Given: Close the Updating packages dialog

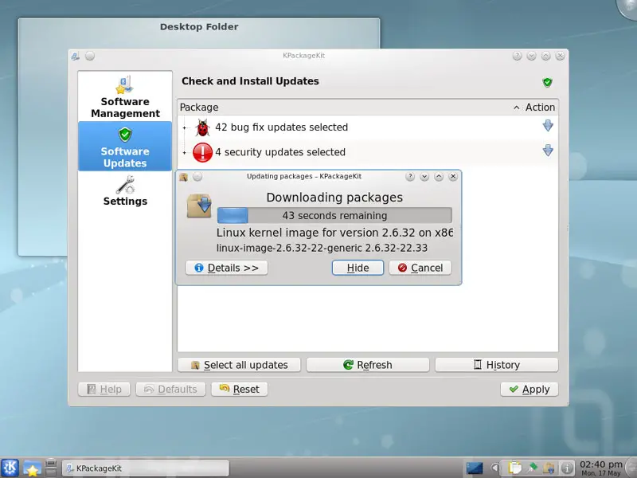Looking at the screenshot, I should point(453,176).
